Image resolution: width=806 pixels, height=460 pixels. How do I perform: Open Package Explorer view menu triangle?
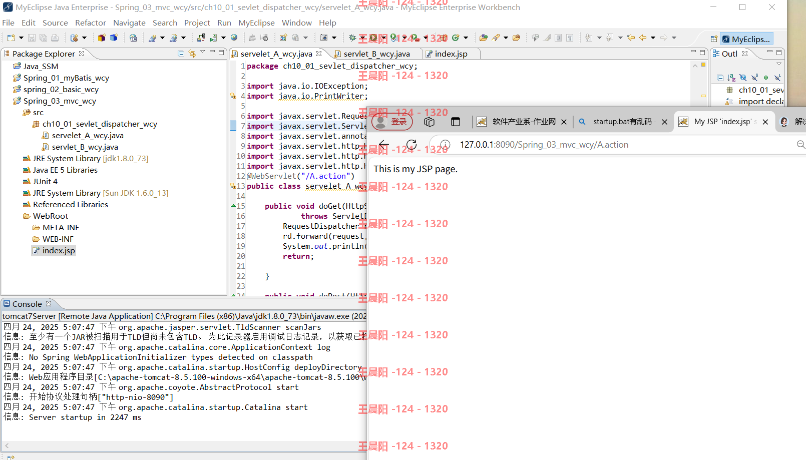[x=203, y=52]
